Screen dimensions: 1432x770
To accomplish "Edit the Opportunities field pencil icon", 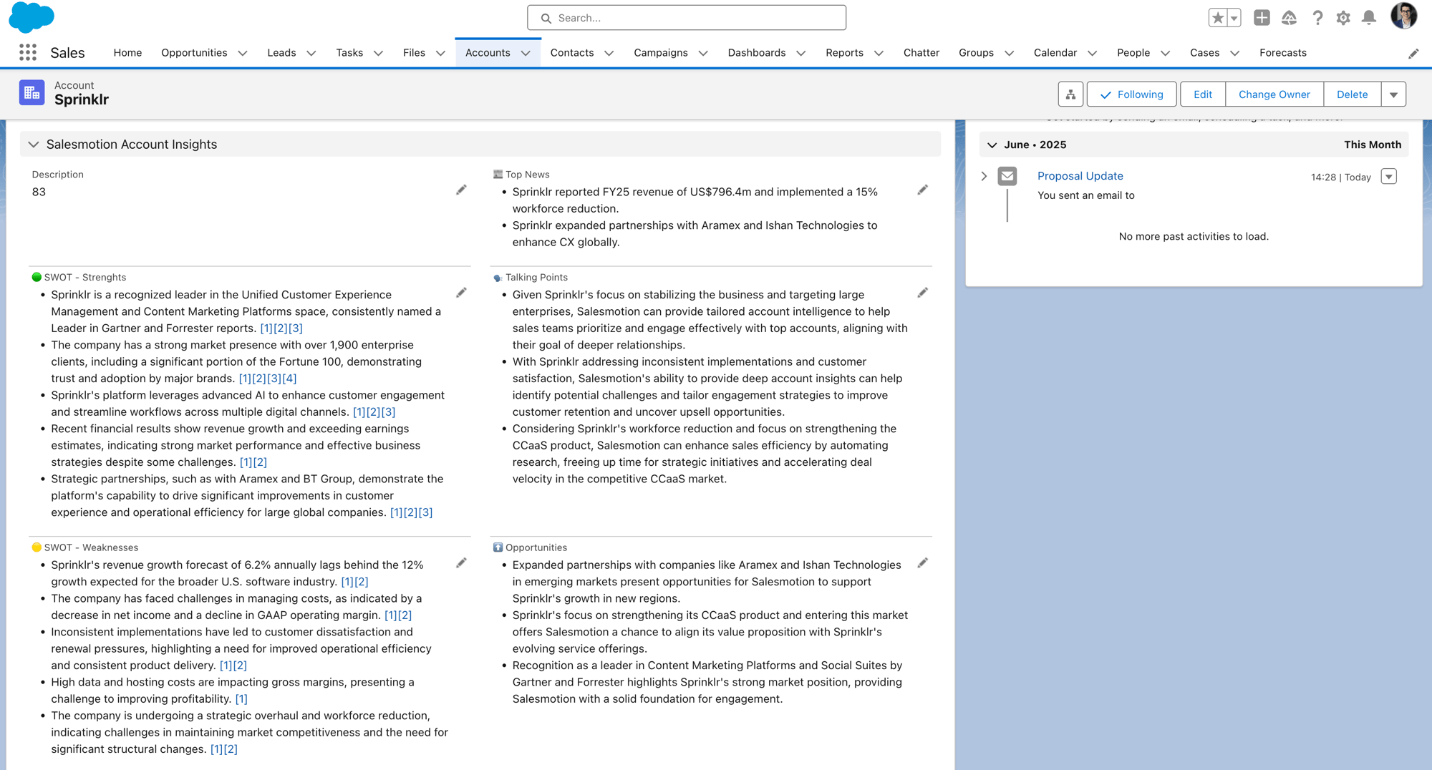I will [x=922, y=563].
